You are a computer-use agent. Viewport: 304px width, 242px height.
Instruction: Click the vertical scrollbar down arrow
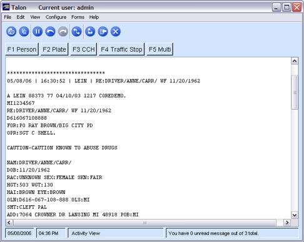coord(295,215)
